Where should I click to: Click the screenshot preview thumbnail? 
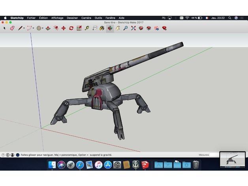pyautogui.click(x=232, y=160)
